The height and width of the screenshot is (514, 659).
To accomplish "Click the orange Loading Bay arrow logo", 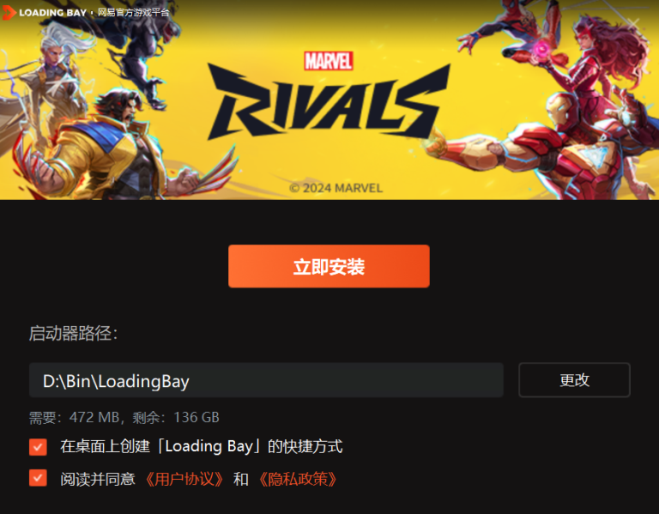I will click(x=9, y=13).
